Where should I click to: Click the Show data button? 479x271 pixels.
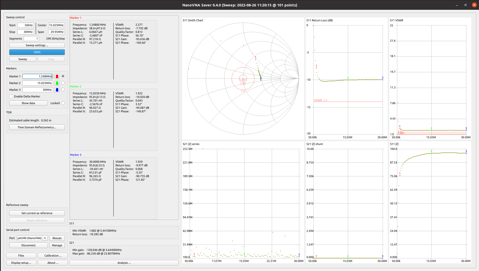pyautogui.click(x=28, y=103)
